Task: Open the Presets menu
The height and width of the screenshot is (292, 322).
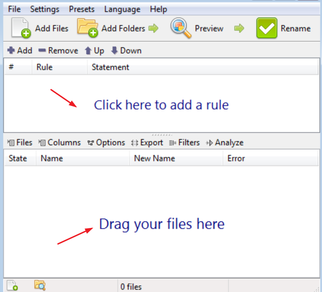Action: coord(82,9)
